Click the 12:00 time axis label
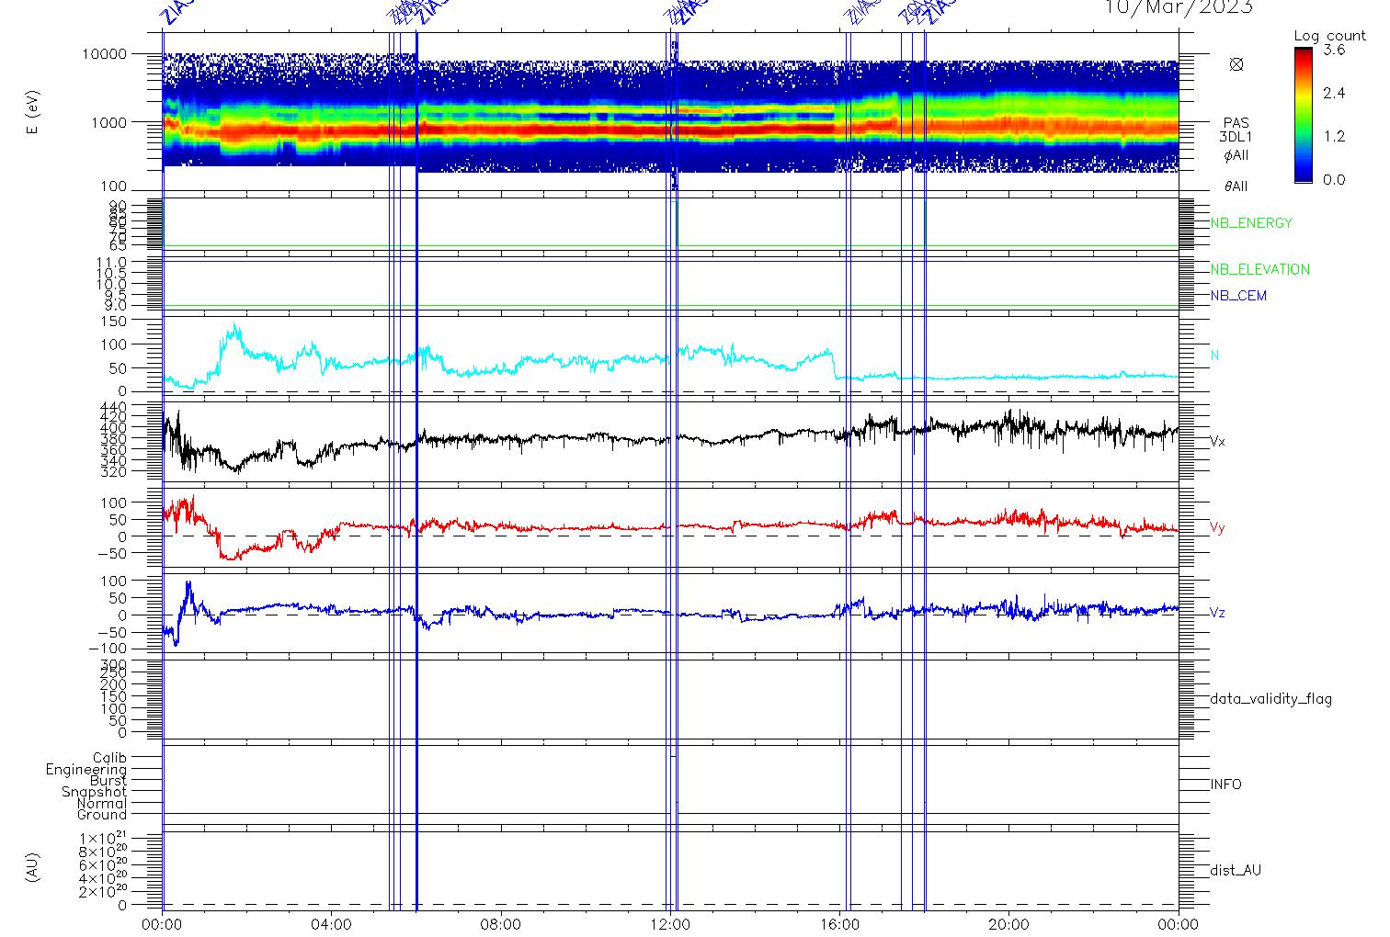The height and width of the screenshot is (937, 1390). [x=670, y=924]
